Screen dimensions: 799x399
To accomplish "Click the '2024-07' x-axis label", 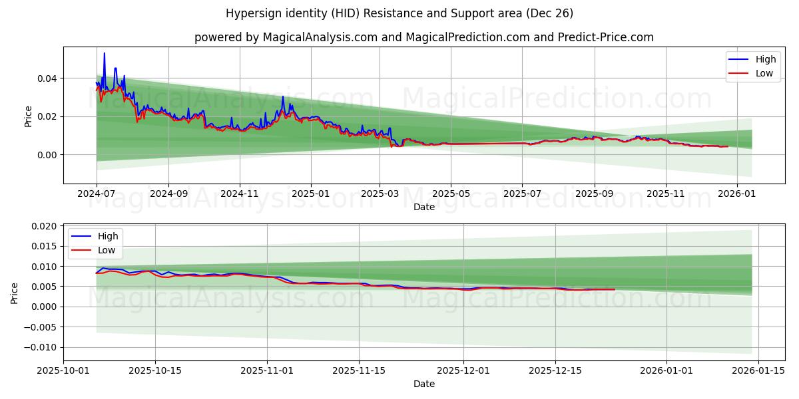I will [x=97, y=194].
